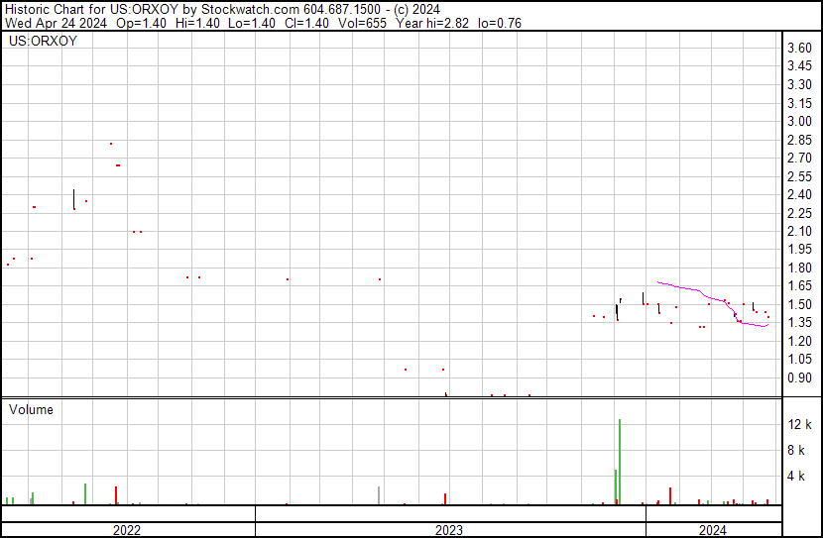
Task: Click the 3.15 price axis label
Action: pos(800,103)
